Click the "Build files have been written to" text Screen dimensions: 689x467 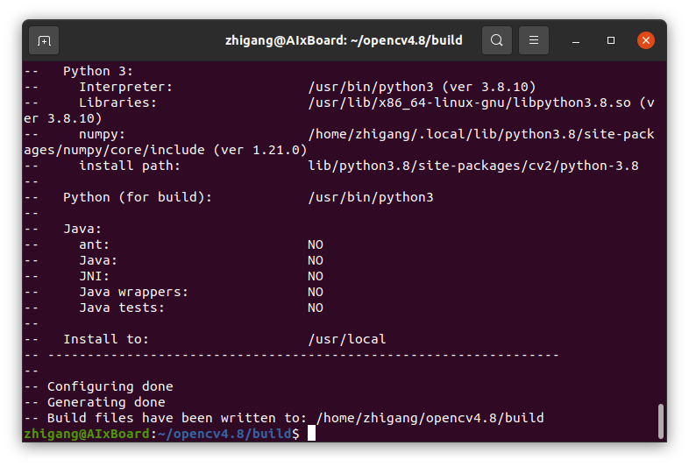[x=176, y=418]
